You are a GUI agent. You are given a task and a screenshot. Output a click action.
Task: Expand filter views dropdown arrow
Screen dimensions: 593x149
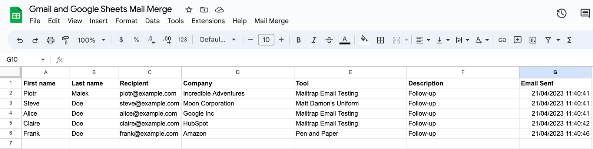(558, 40)
